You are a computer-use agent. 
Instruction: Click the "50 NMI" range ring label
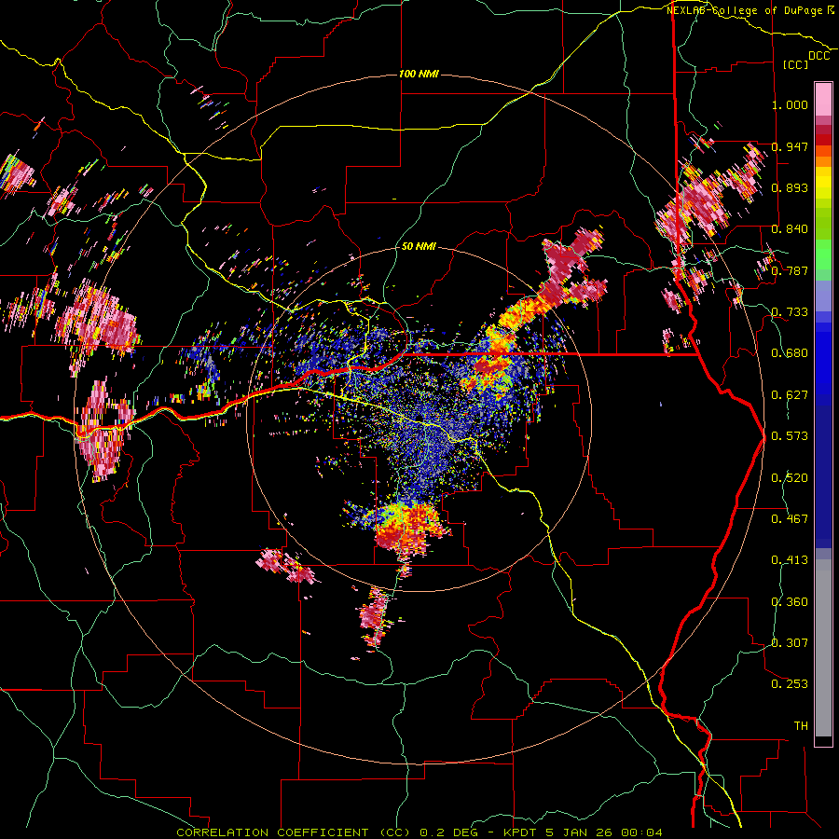[x=419, y=247]
